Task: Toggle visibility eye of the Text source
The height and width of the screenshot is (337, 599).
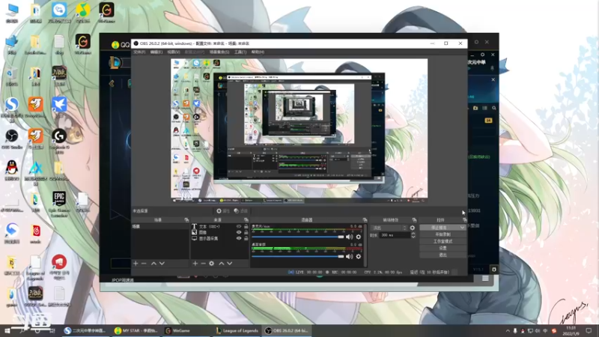Action: click(239, 227)
